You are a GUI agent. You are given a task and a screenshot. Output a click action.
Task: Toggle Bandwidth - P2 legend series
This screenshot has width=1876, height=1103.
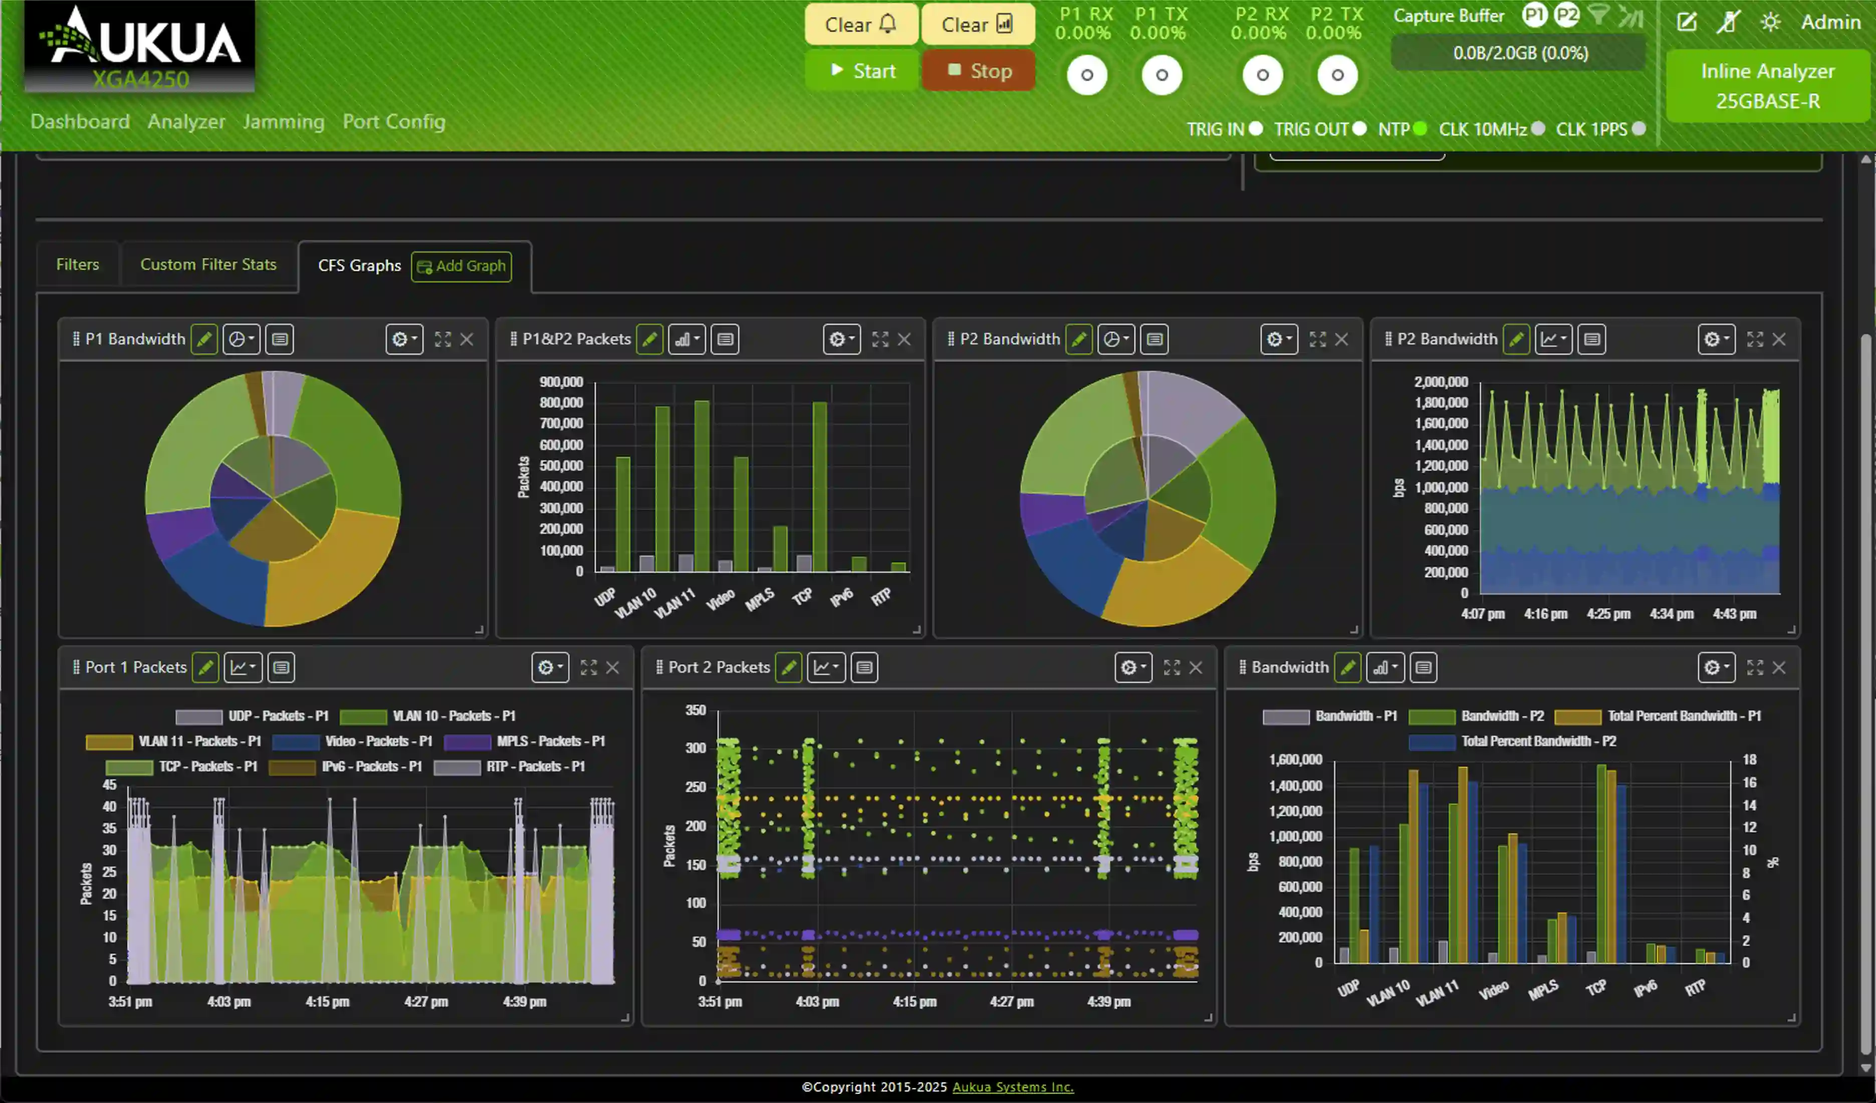pyautogui.click(x=1477, y=716)
